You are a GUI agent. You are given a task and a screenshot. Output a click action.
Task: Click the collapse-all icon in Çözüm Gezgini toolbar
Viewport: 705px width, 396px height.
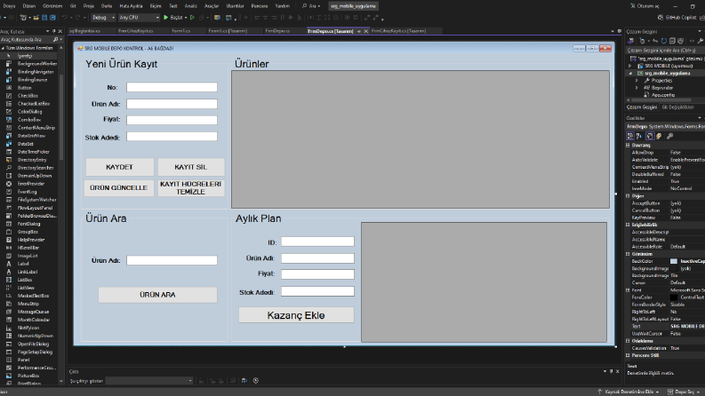point(672,41)
